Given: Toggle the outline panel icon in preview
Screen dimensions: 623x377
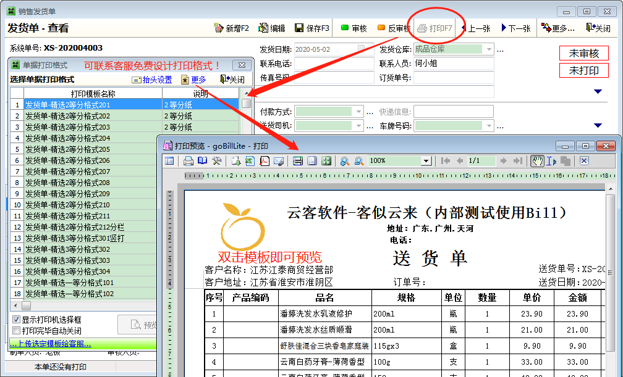Looking at the screenshot, I should point(169,160).
